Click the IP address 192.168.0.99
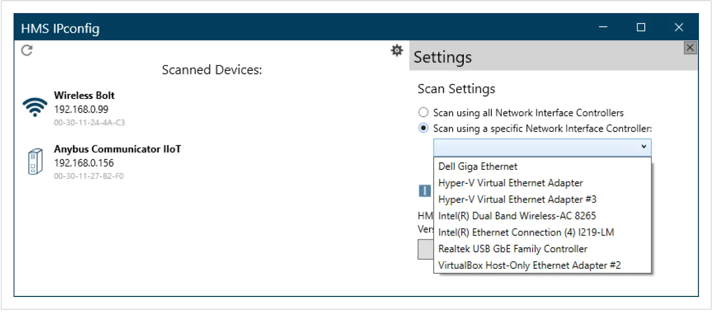 pyautogui.click(x=82, y=109)
